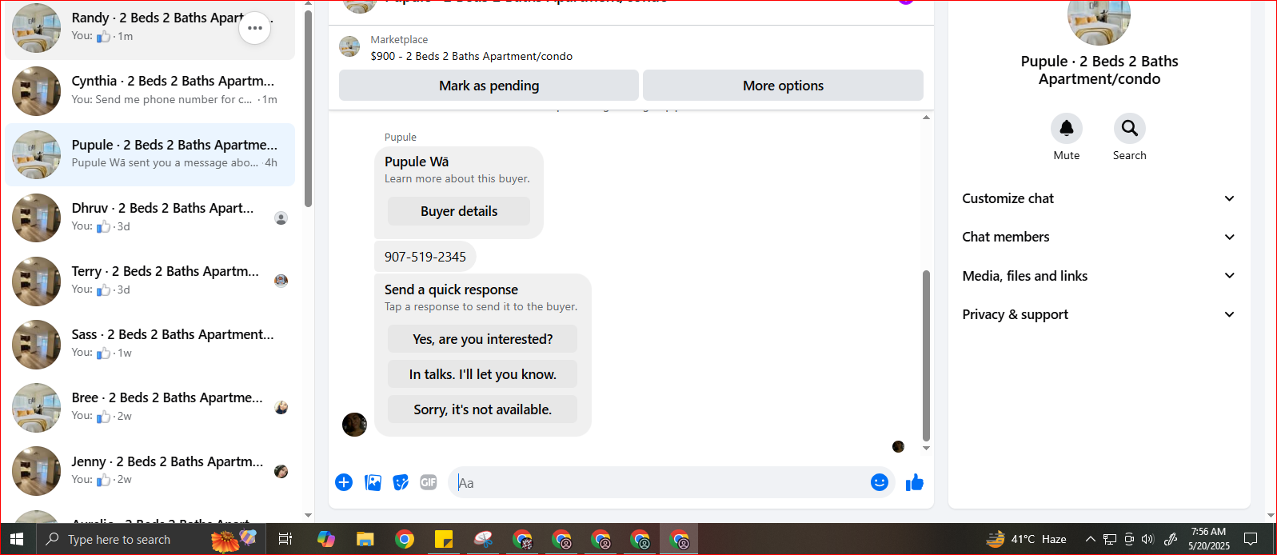
Task: Open the emoji picker in message box
Action: [880, 482]
